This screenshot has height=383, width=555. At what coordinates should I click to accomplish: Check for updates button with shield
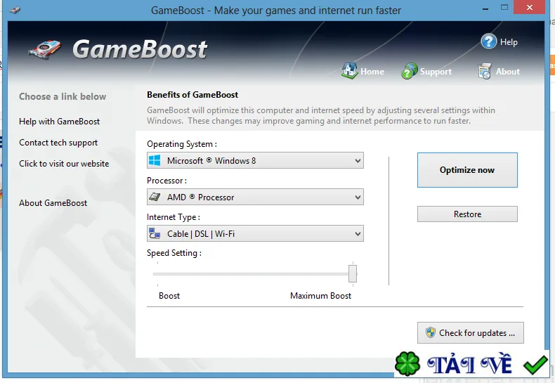pyautogui.click(x=471, y=332)
